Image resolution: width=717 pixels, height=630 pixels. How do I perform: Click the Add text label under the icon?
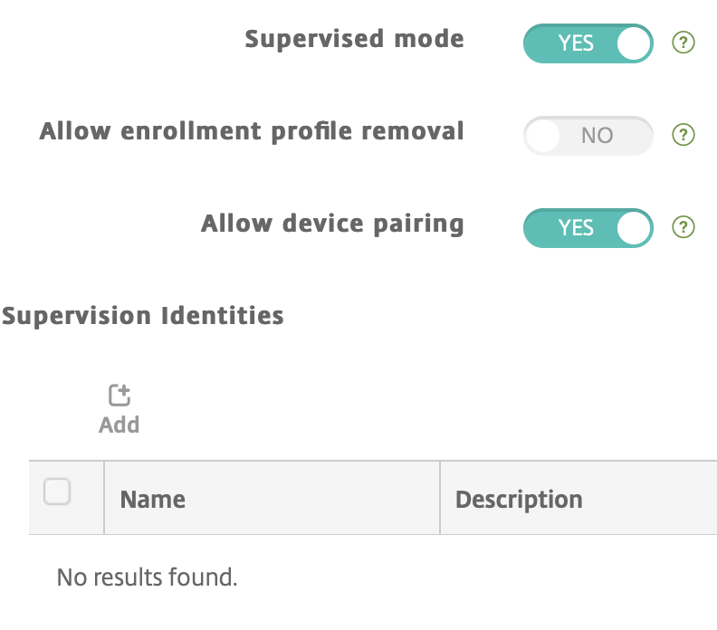[119, 425]
